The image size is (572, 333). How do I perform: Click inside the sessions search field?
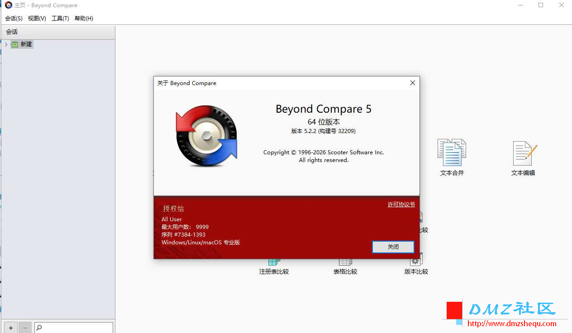(74, 328)
